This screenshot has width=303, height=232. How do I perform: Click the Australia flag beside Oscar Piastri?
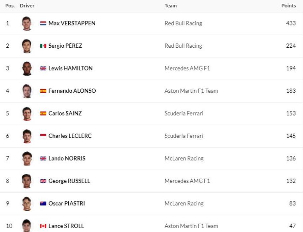tap(43, 204)
